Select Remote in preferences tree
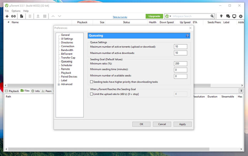The image size is (248, 156). point(66,69)
